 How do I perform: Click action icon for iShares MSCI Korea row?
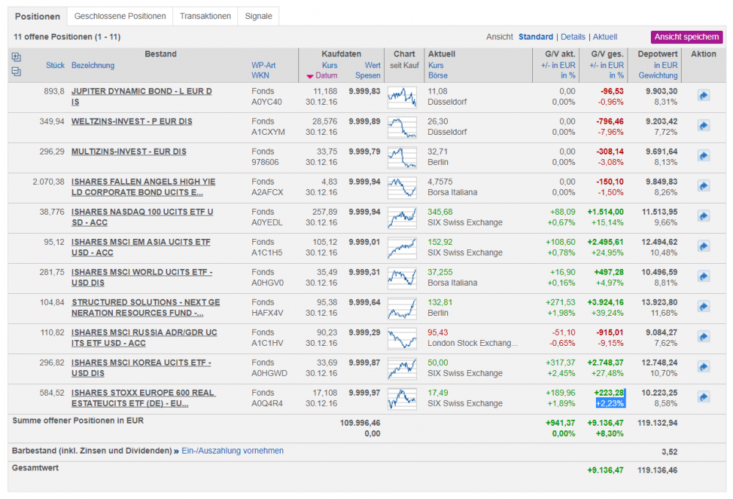point(703,366)
